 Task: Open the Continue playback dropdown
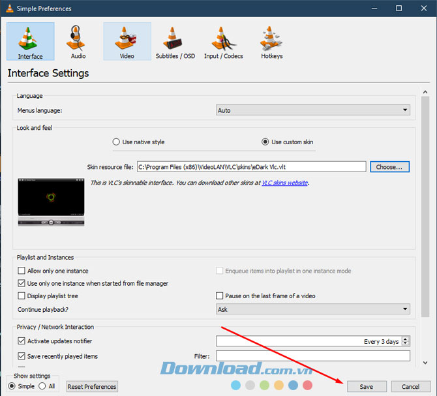click(x=312, y=309)
